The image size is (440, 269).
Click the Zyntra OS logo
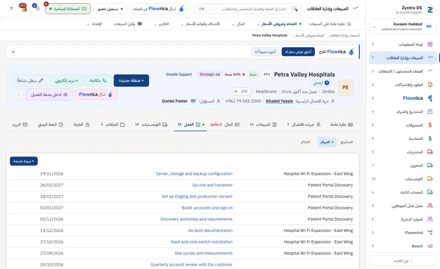click(x=430, y=10)
